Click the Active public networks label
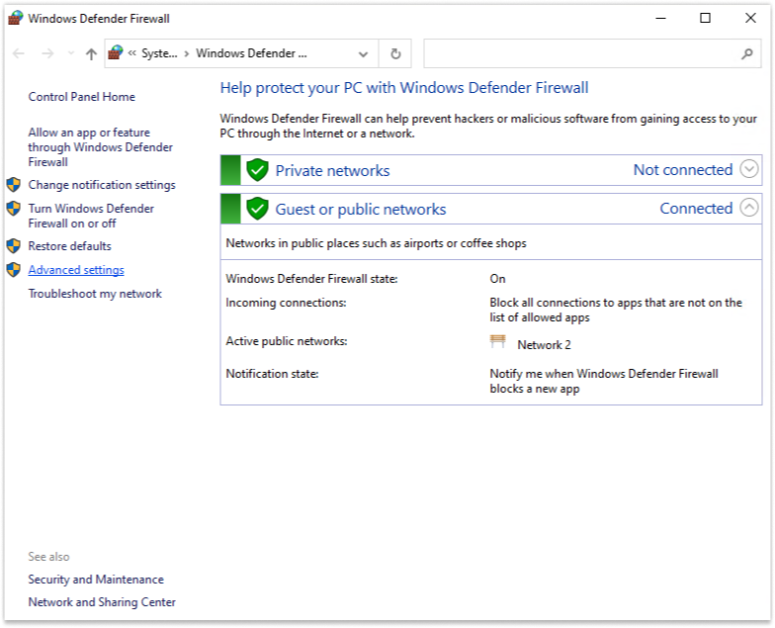The height and width of the screenshot is (628, 775). tap(287, 341)
